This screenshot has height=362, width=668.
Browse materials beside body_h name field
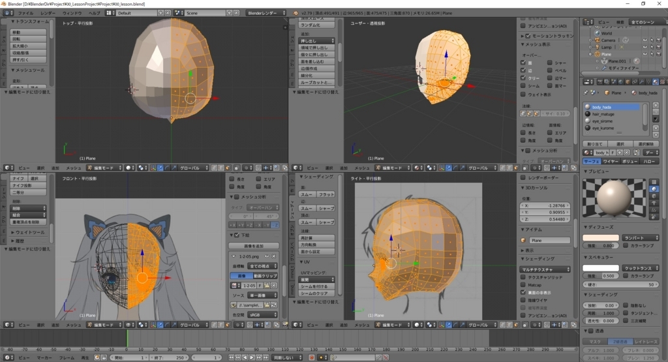pyautogui.click(x=588, y=153)
